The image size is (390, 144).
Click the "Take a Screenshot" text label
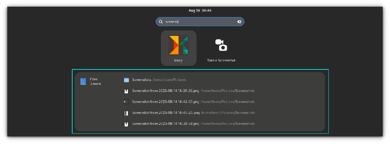tap(221, 60)
